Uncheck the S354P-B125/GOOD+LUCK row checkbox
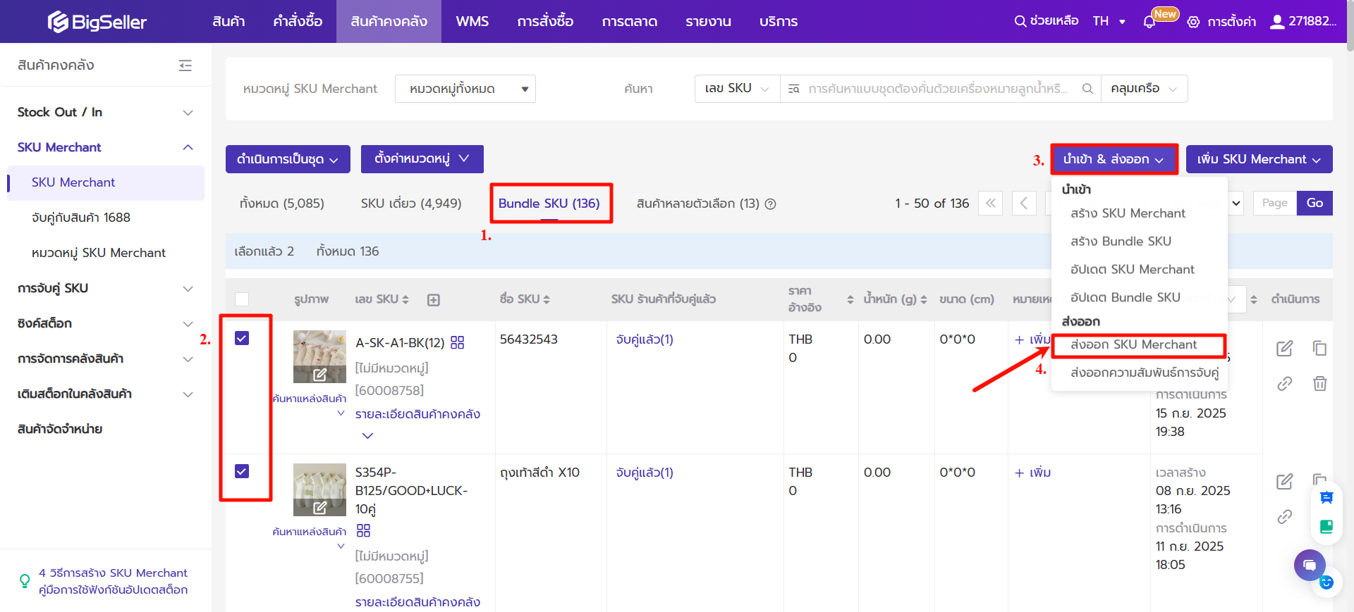This screenshot has width=1354, height=612. tap(242, 471)
